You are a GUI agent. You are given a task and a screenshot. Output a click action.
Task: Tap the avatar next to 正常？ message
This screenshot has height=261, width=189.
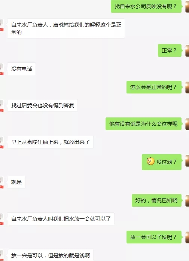(x=187, y=50)
